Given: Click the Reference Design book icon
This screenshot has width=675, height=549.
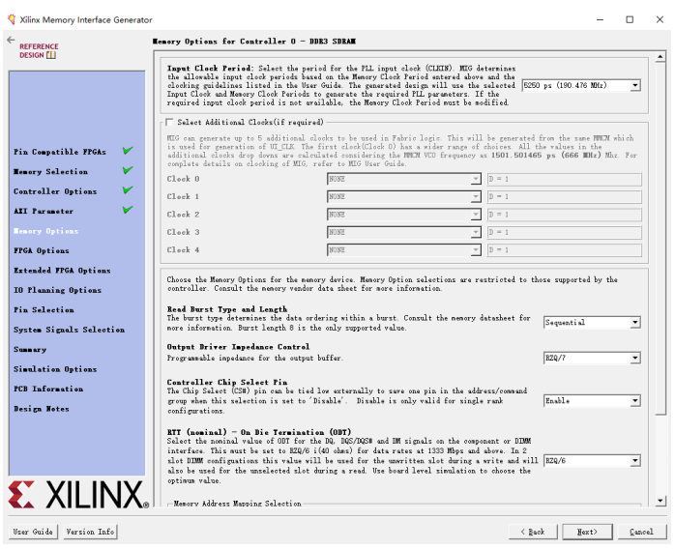Looking at the screenshot, I should click(x=51, y=55).
